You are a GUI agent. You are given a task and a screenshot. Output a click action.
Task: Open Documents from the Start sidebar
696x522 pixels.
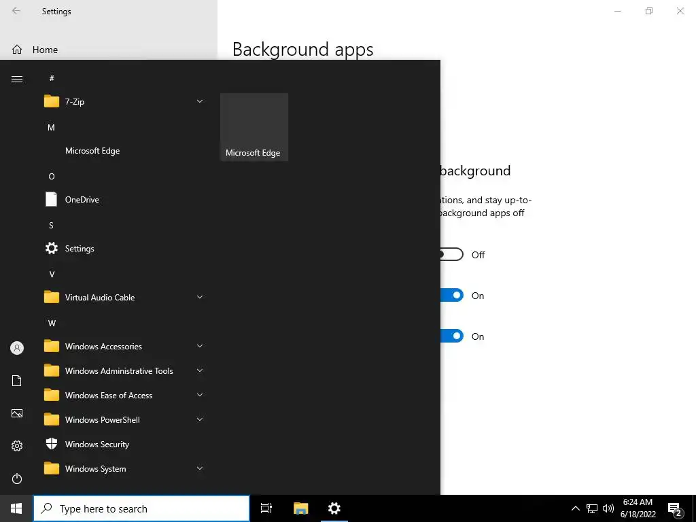click(17, 381)
